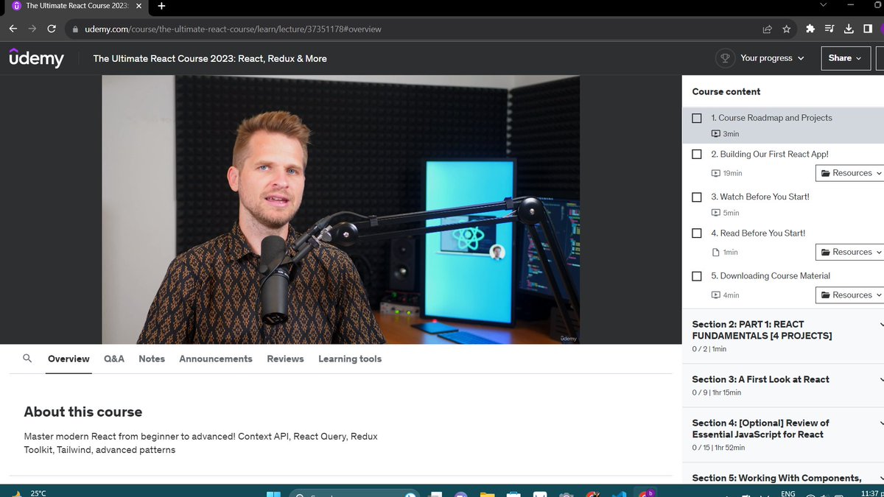This screenshot has height=497, width=884.
Task: Click the 0 / 2 | 1min section info
Action: point(709,349)
